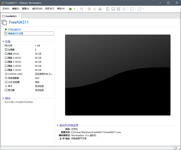Click the Unity mode toolbar icon
The width and height of the screenshot is (181, 150).
(124, 9)
